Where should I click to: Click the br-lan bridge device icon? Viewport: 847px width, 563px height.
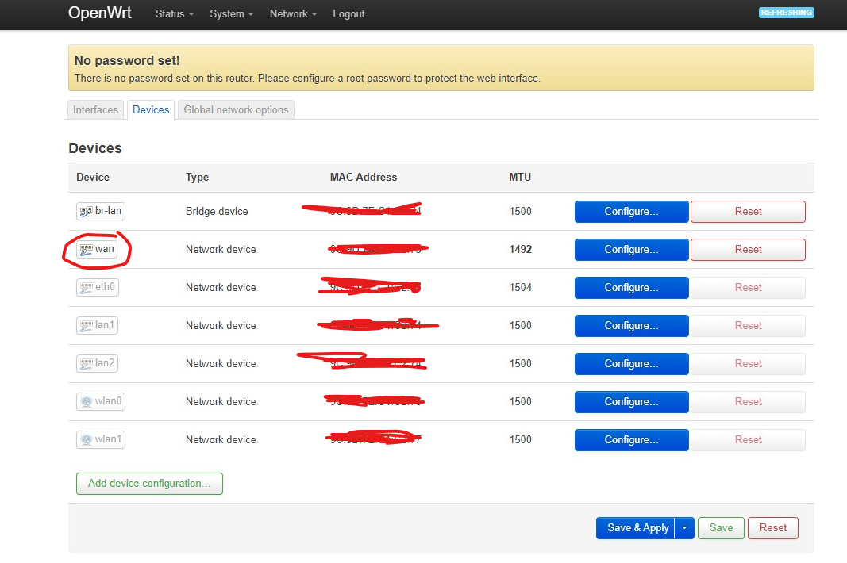[x=86, y=211]
